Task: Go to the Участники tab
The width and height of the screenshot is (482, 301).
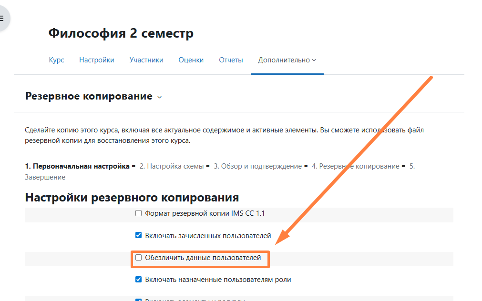Action: [x=146, y=60]
